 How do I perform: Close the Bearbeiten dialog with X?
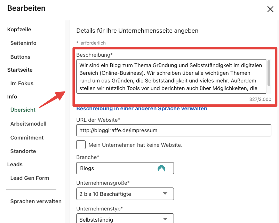[270, 9]
